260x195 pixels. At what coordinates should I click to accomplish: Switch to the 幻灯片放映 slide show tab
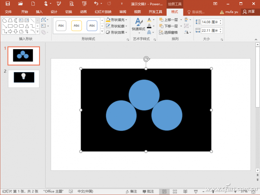102,12
